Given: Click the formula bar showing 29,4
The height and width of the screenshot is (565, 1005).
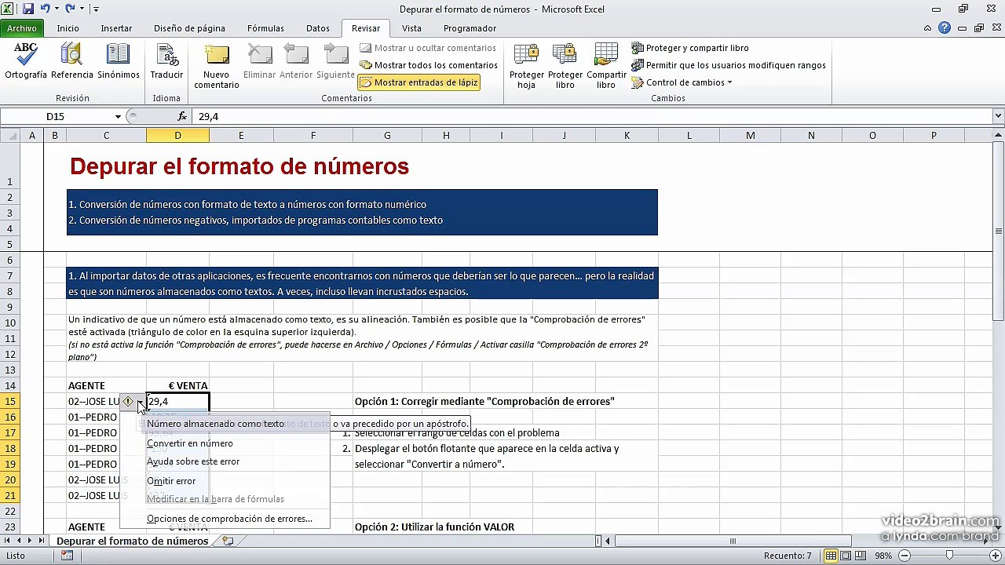Looking at the screenshot, I should click(x=593, y=116).
